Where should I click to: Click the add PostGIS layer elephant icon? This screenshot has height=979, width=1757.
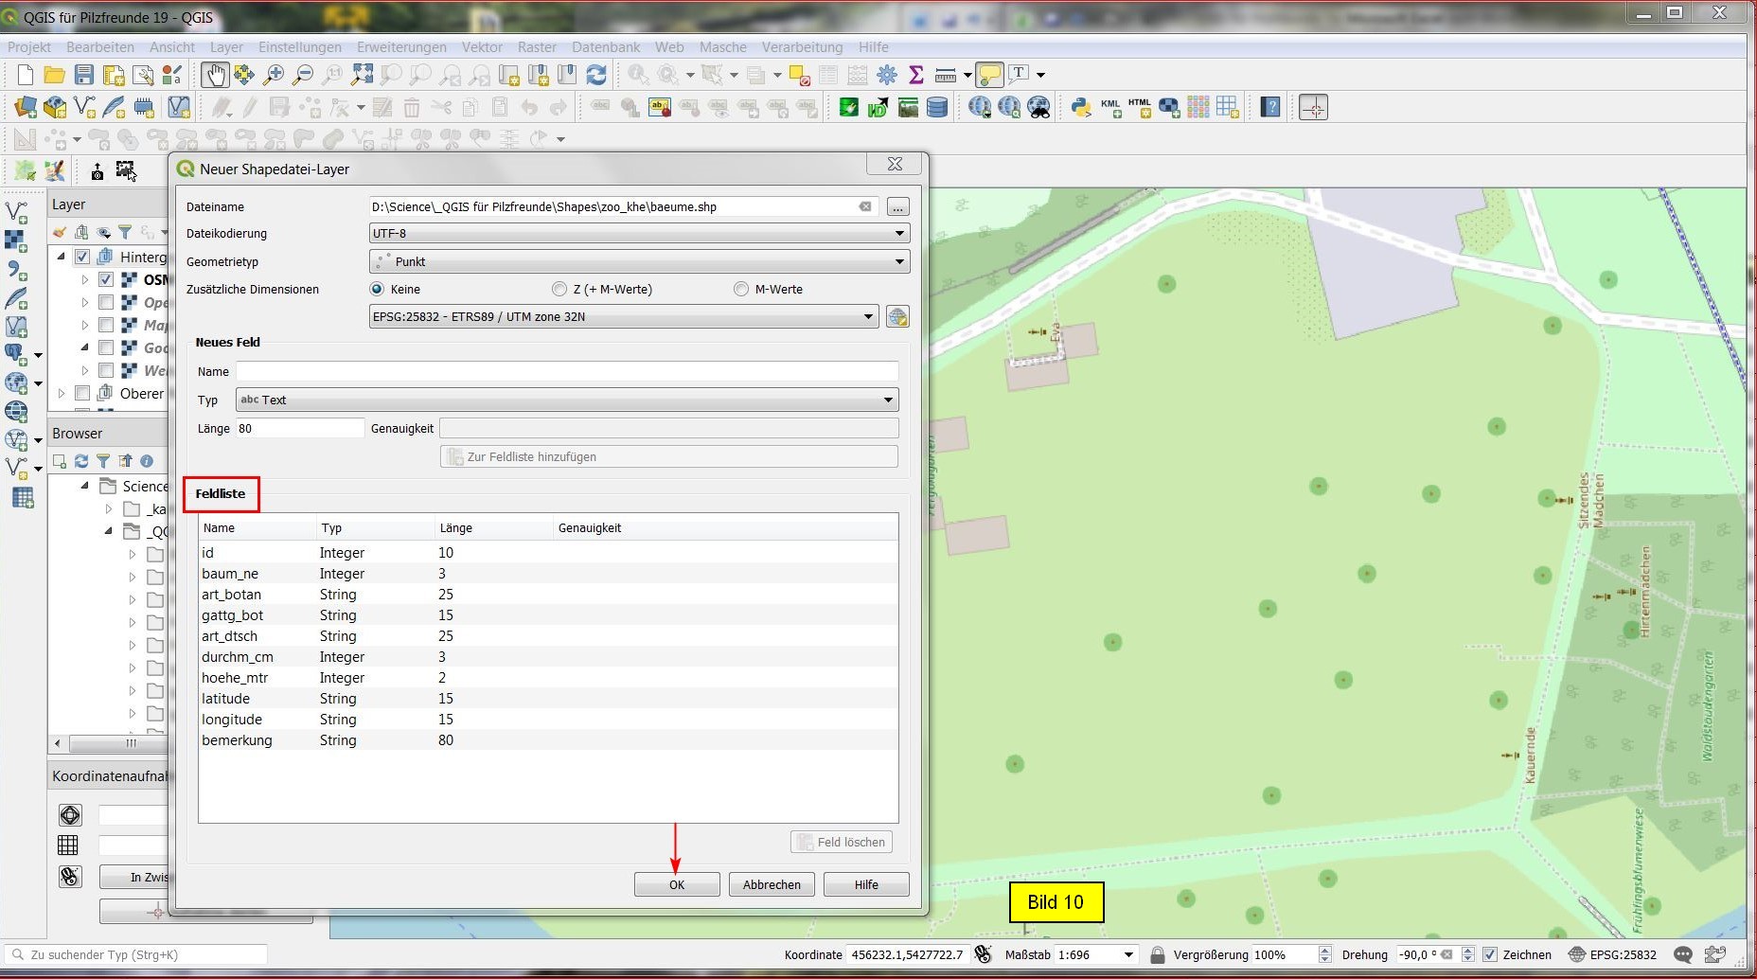[16, 353]
